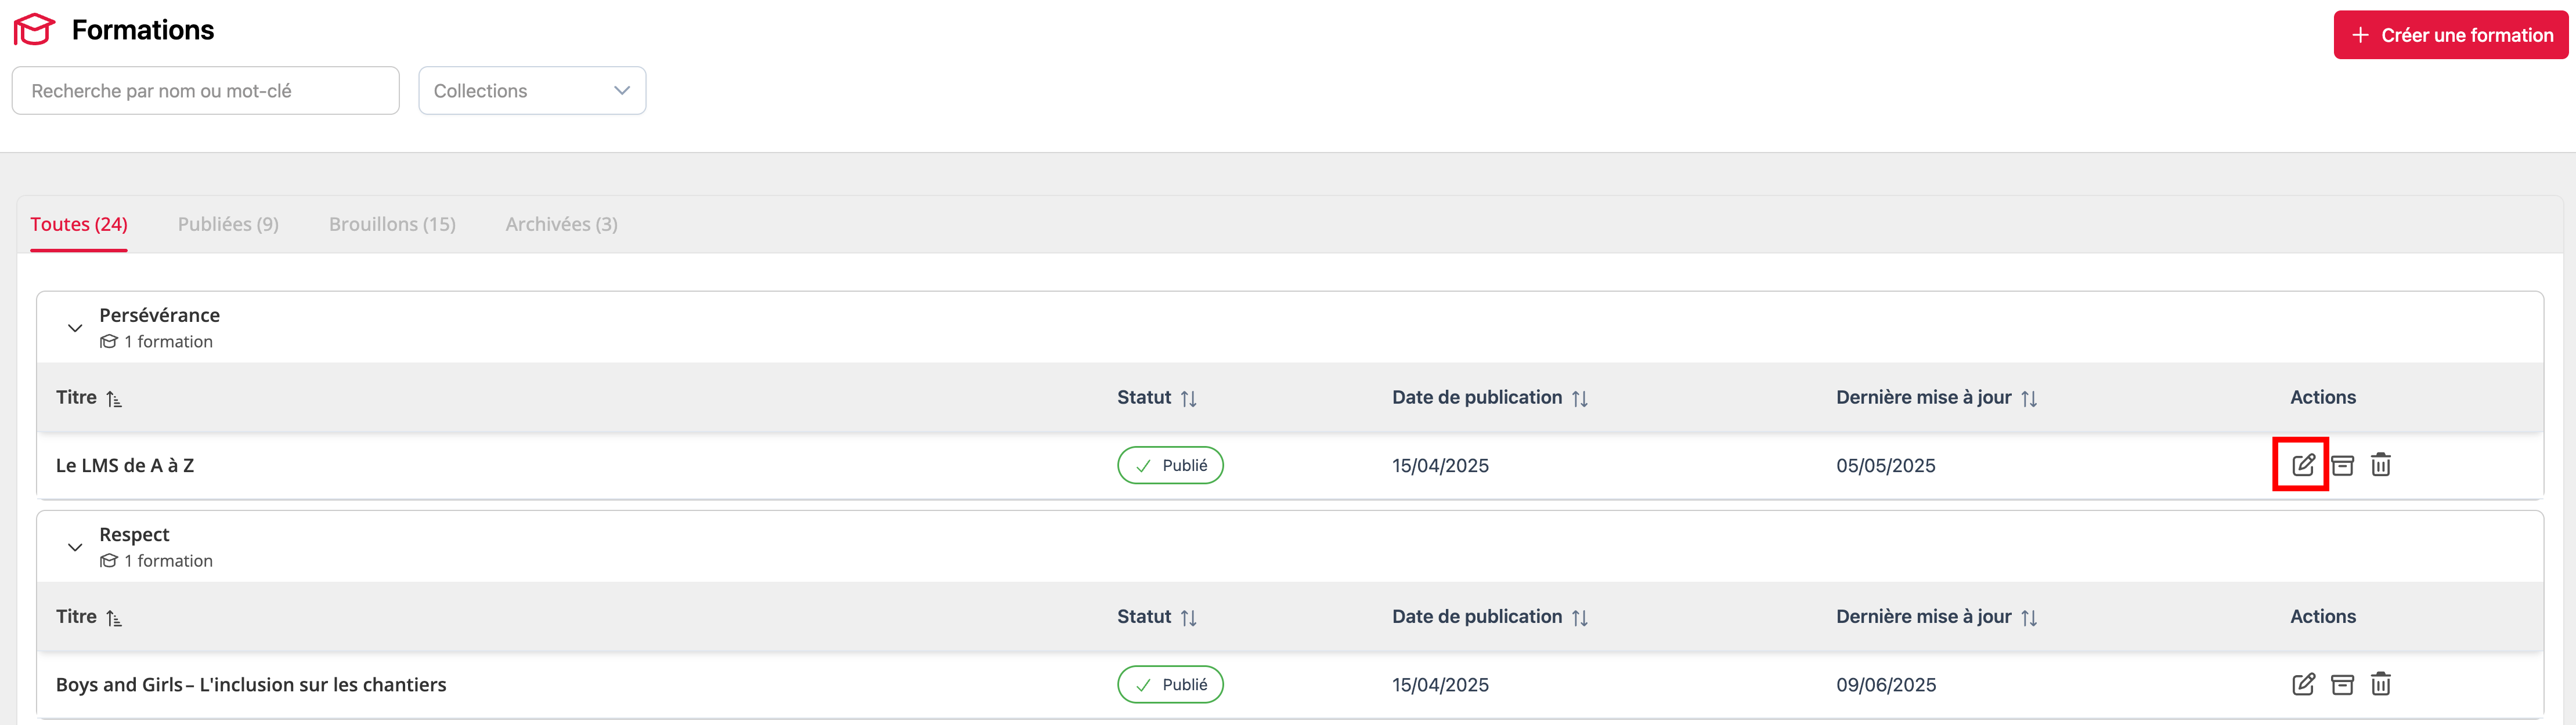2576x725 pixels.
Task: Click Créer une formation button
Action: click(x=2450, y=35)
